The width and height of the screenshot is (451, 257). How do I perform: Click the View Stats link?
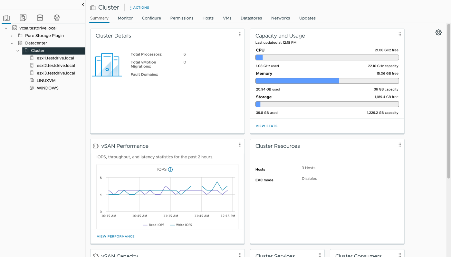(x=266, y=126)
